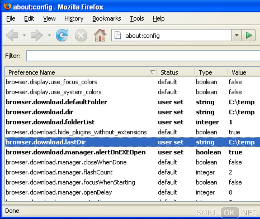The height and width of the screenshot is (219, 260).
Task: Select browser.display.use_system_colors row
Action: (133, 92)
